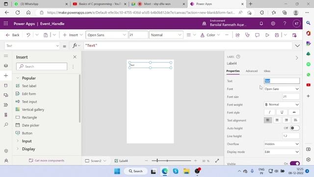The height and width of the screenshot is (177, 314).
Task: Toggle the Visible switch
Action: [x=295, y=163]
